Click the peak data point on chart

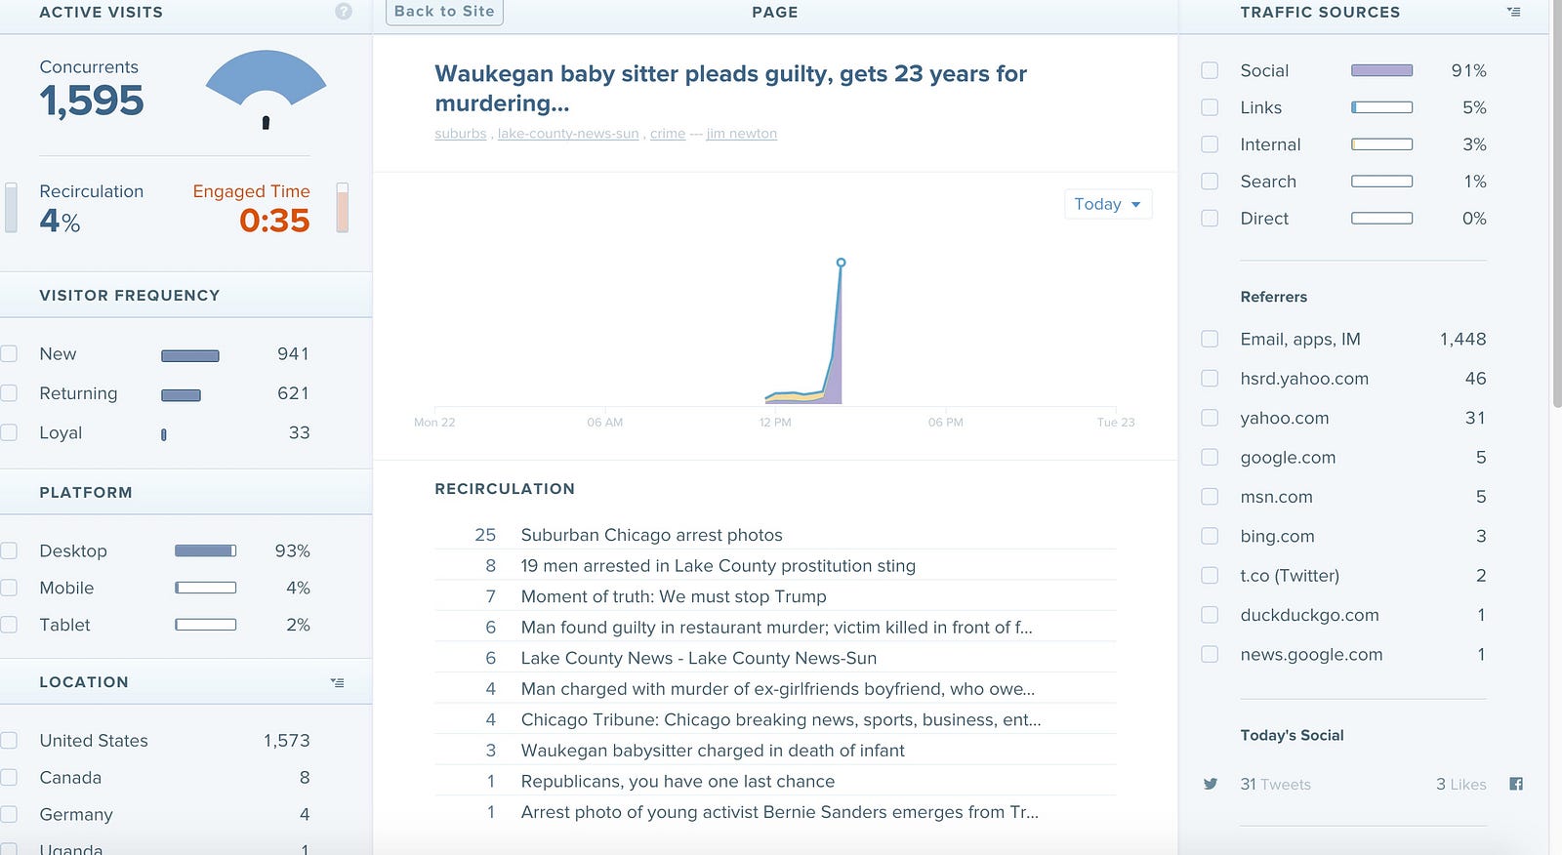click(x=841, y=263)
